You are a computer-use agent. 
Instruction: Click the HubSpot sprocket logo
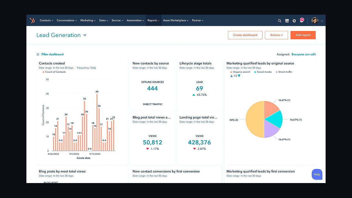[32, 21]
